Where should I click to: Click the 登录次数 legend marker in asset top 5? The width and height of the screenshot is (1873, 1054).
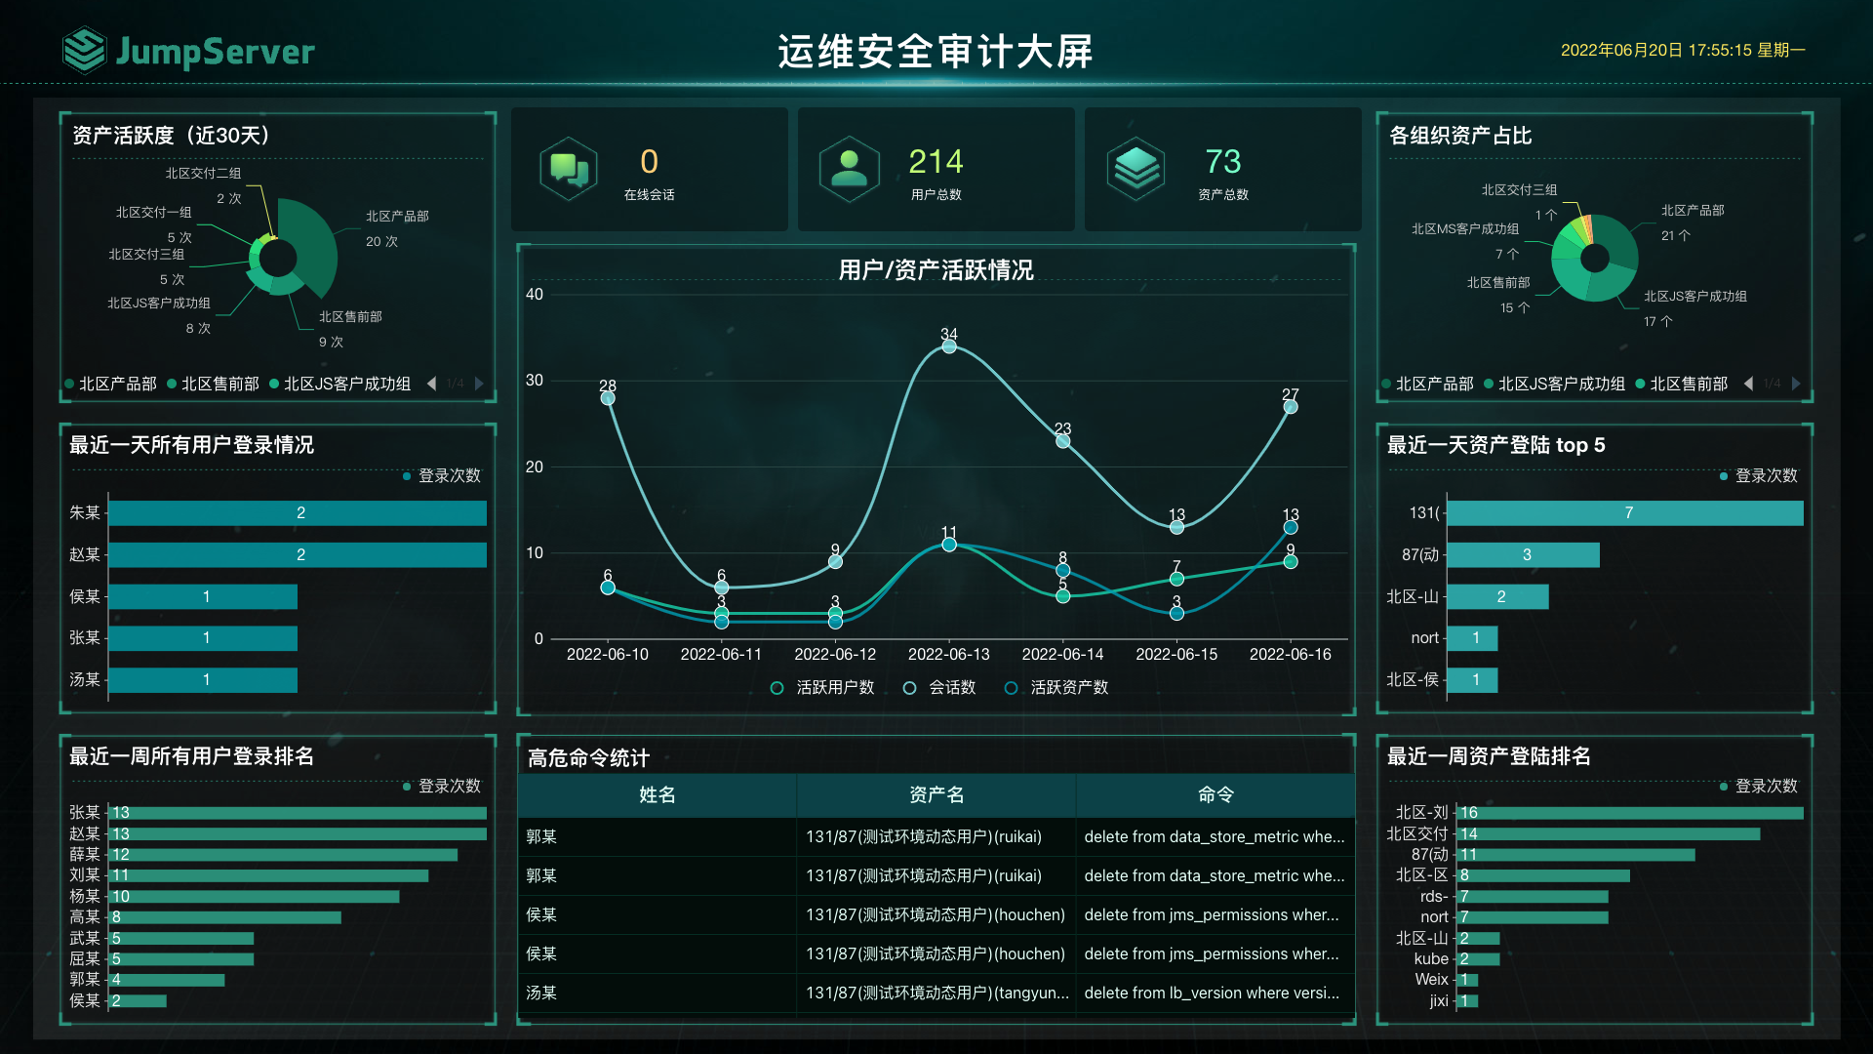pyautogui.click(x=1724, y=476)
